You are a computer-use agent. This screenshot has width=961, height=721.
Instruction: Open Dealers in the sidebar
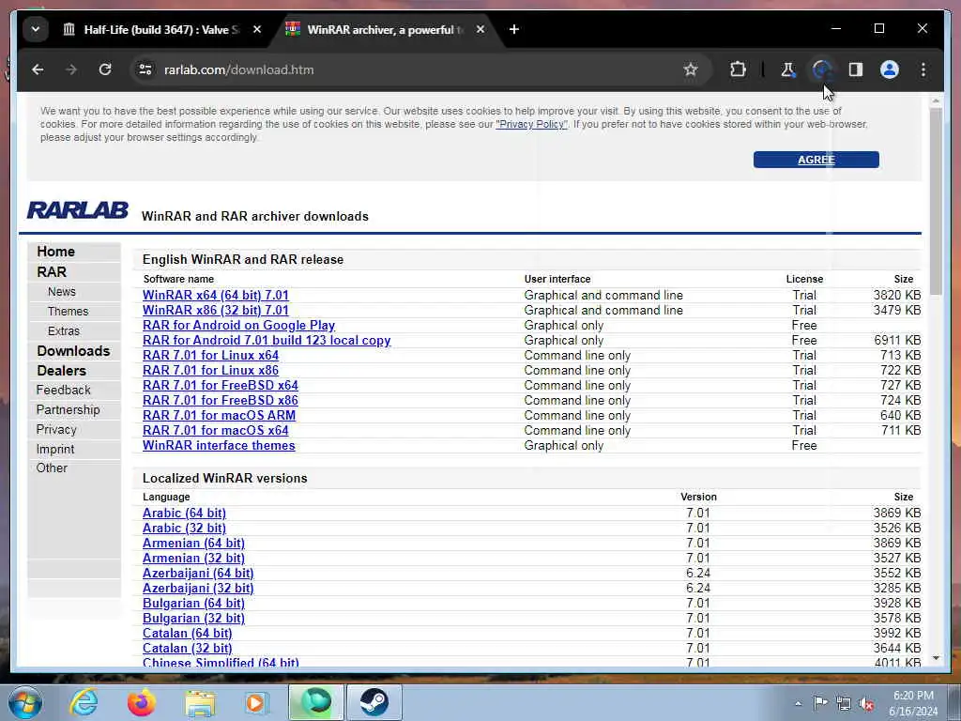point(61,370)
